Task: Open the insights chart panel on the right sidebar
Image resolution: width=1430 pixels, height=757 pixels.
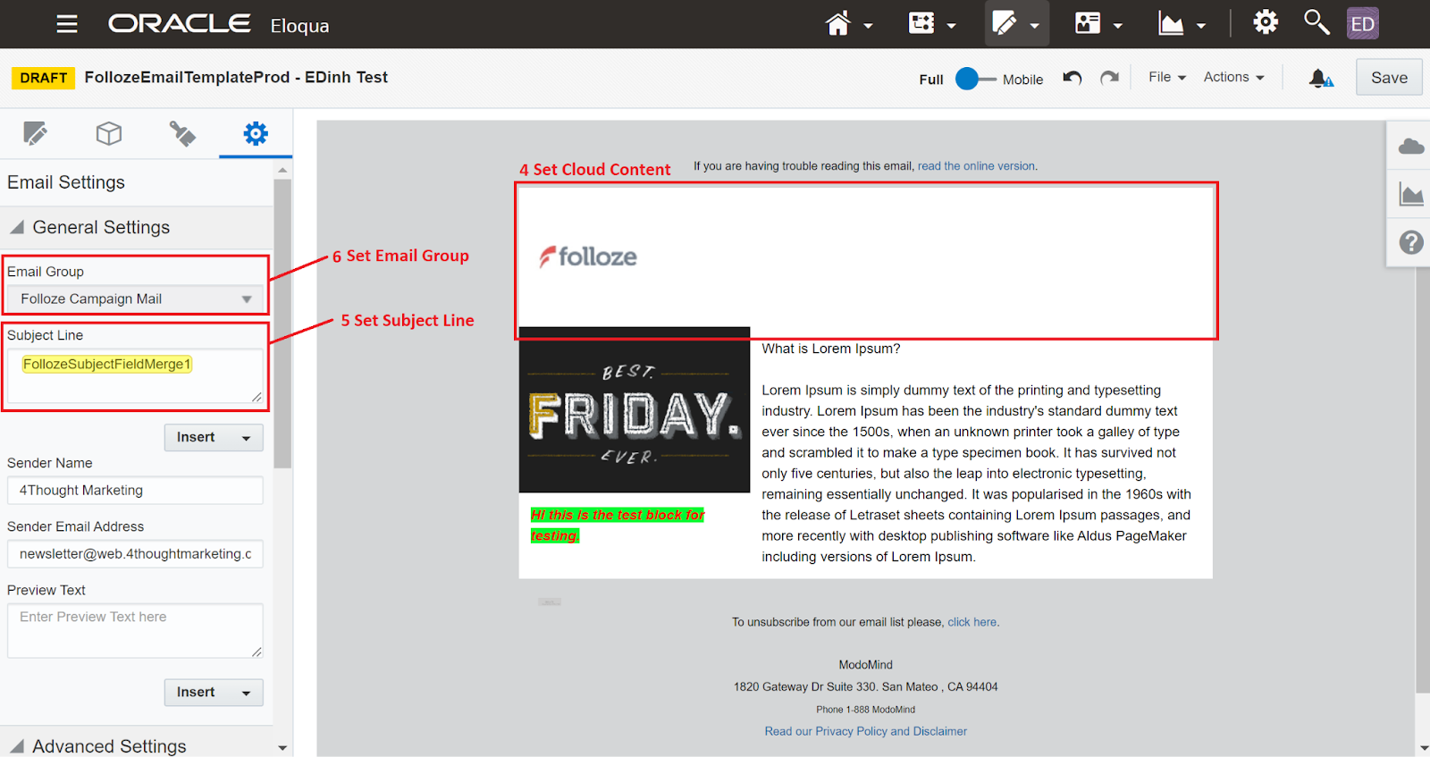Action: pyautogui.click(x=1409, y=193)
